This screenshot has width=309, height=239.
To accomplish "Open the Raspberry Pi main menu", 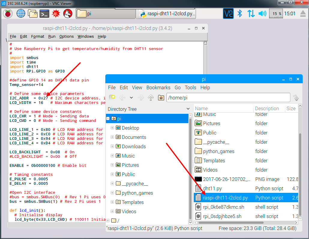I will pos(8,13).
